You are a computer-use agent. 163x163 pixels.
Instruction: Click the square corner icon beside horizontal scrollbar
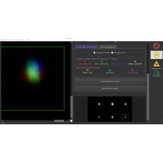point(71,121)
